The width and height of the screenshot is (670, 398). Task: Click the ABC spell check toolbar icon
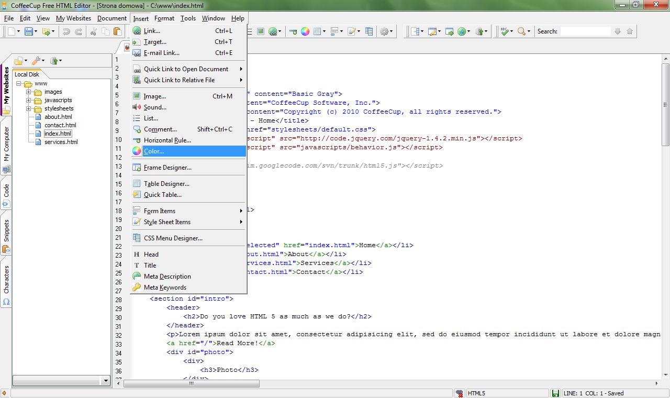505,31
